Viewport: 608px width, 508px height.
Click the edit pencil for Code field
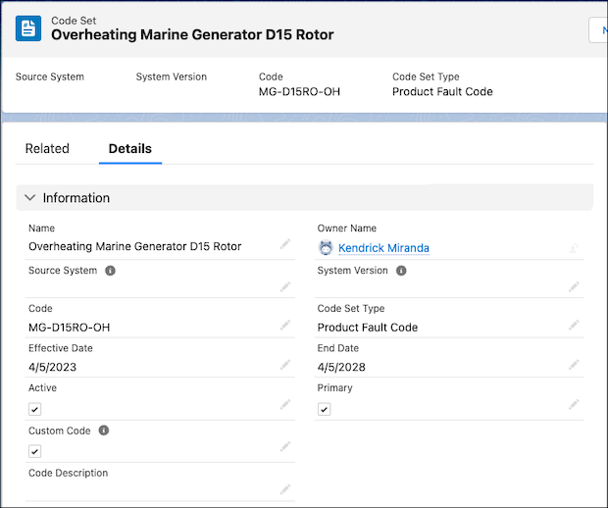click(284, 326)
